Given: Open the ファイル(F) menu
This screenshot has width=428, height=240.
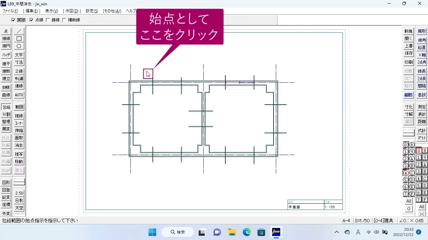Looking at the screenshot, I should pyautogui.click(x=10, y=11).
